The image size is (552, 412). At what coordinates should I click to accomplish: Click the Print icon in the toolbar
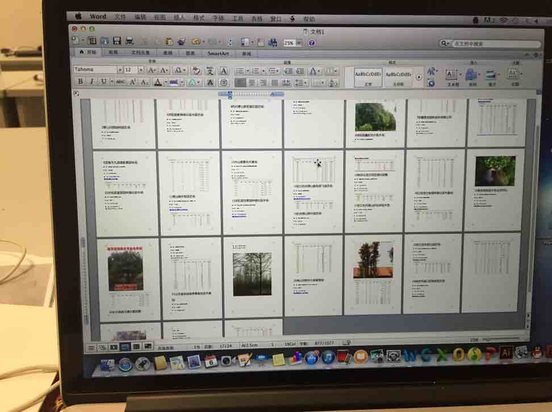(129, 41)
